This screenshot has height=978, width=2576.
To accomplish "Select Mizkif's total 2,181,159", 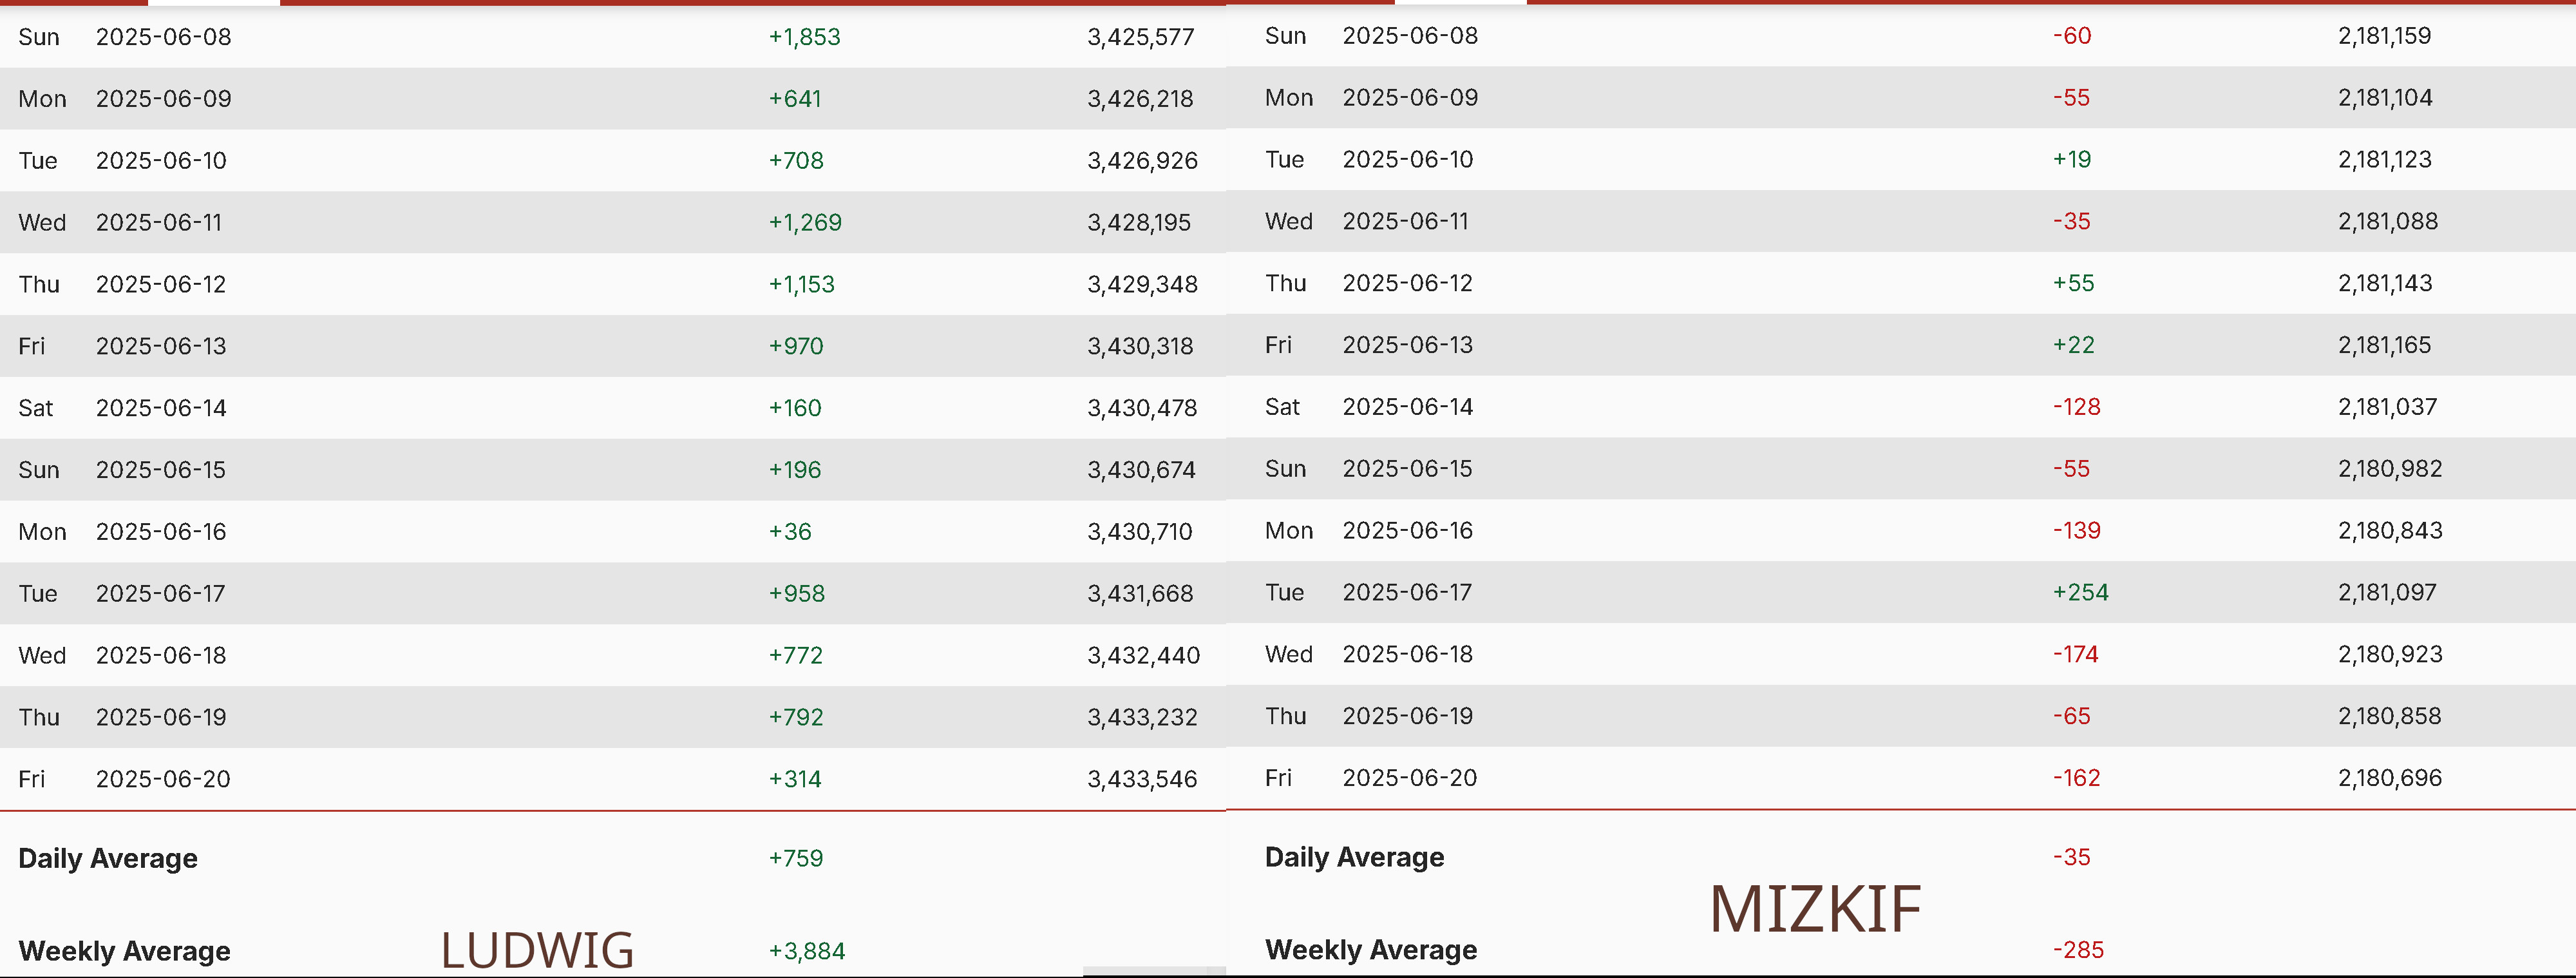I will [x=2385, y=36].
